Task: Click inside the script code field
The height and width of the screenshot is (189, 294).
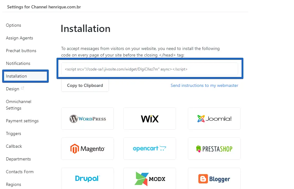Action: [x=150, y=69]
